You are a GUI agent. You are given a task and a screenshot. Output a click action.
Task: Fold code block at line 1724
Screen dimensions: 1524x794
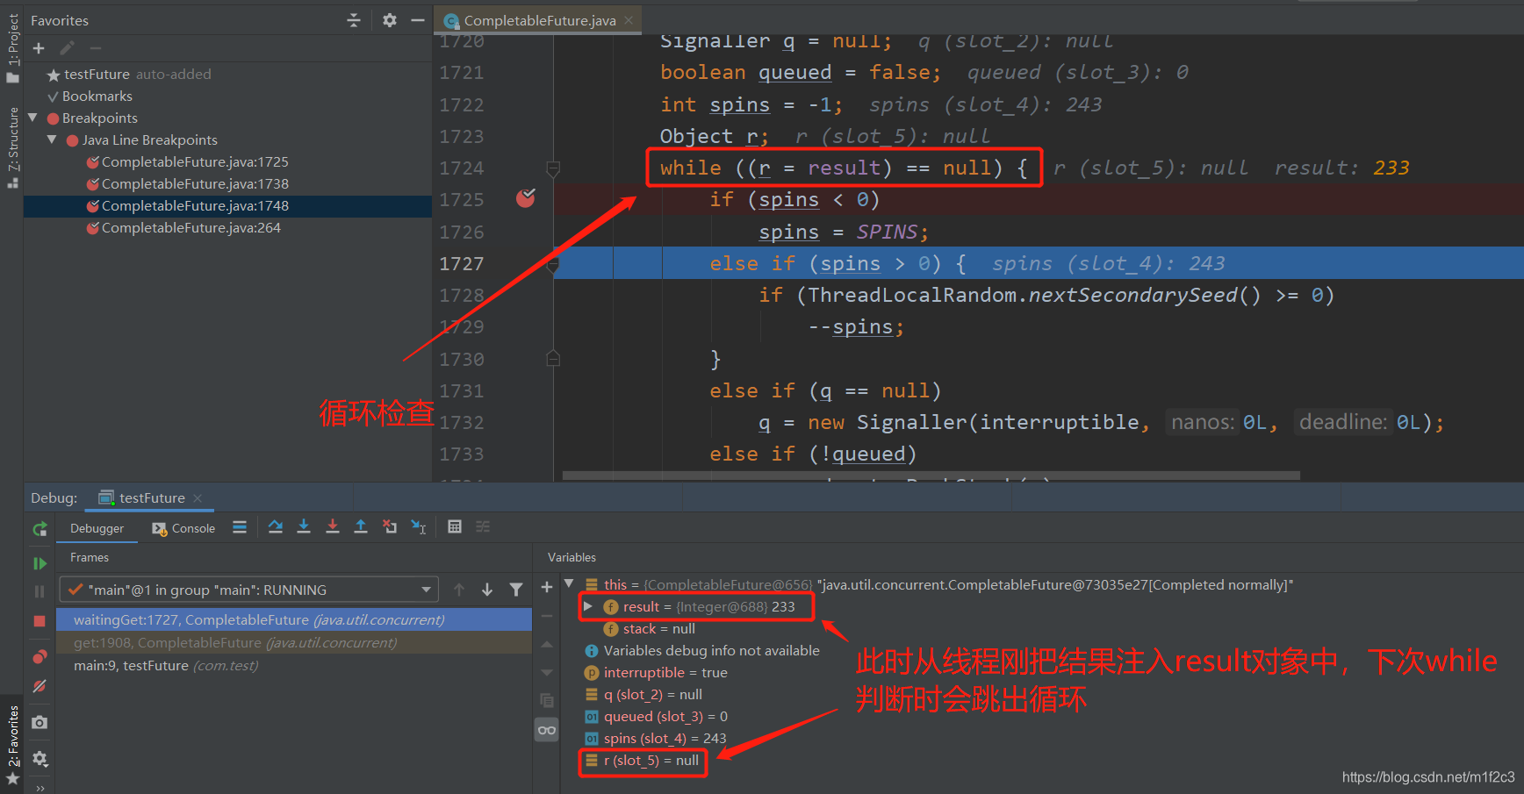(553, 168)
